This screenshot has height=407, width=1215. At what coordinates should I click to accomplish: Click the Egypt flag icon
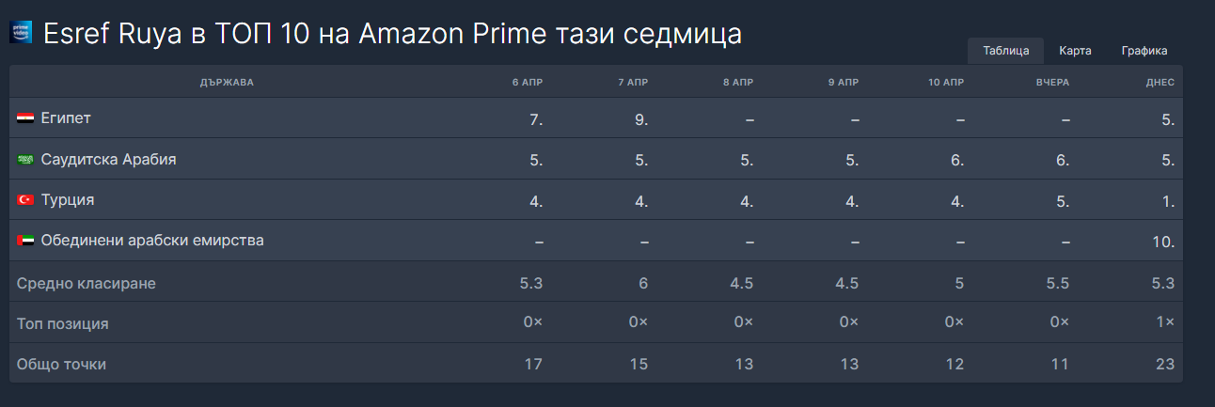point(25,118)
